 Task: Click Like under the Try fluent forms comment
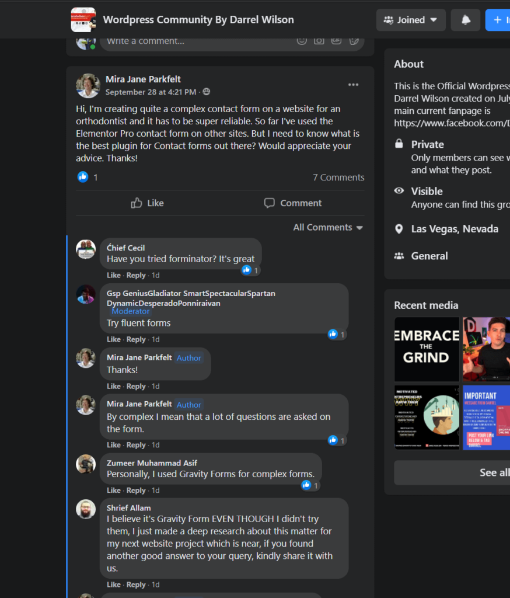pyautogui.click(x=114, y=339)
